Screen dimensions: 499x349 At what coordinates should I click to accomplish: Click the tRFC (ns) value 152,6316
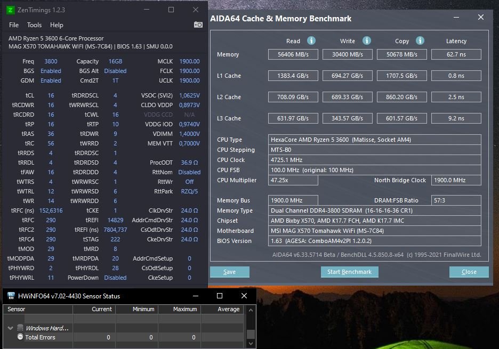[51, 210]
